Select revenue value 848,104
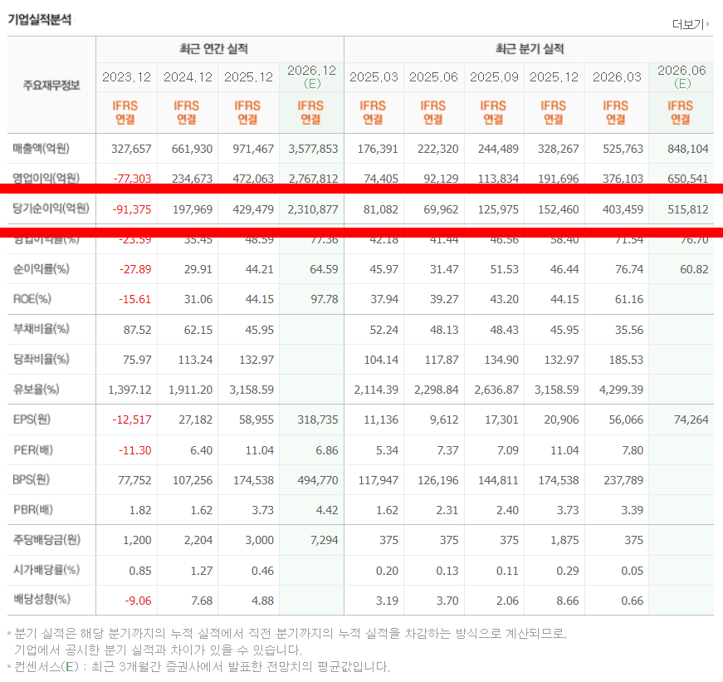 click(688, 149)
